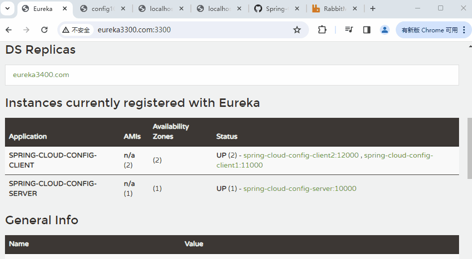Open the Extensions puzzle icon
Image resolution: width=472 pixels, height=259 pixels.
tap(322, 30)
